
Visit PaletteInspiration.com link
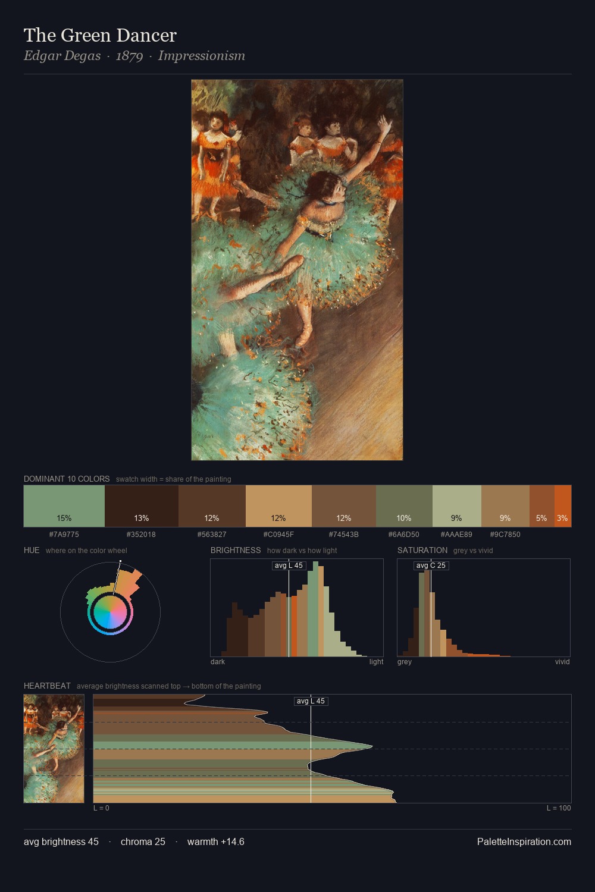point(524,841)
